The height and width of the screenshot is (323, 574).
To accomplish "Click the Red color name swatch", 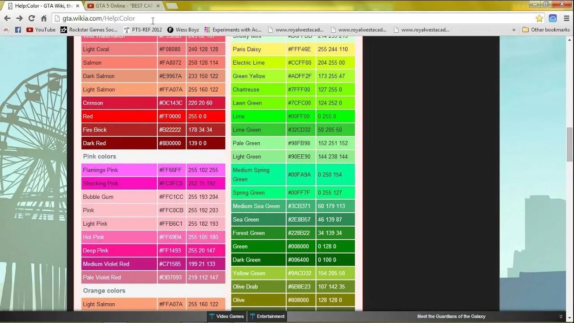I will pos(119,116).
